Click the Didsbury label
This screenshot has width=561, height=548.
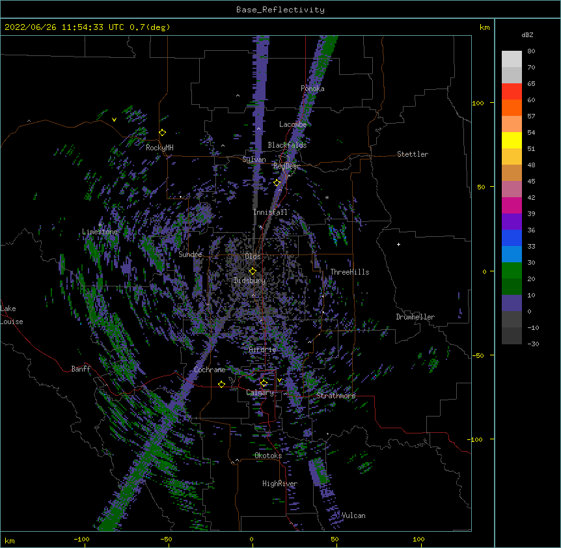coord(250,281)
